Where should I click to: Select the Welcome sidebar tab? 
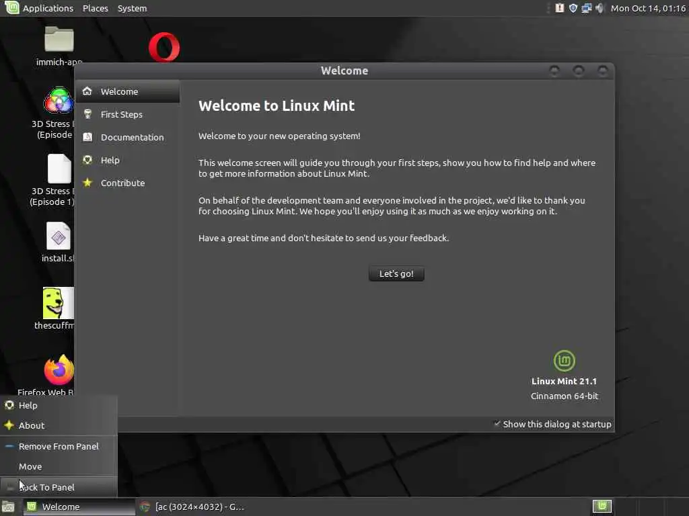coord(128,91)
